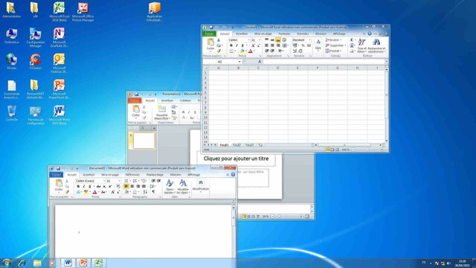Switch to Insertion tab in Word

coord(89,175)
